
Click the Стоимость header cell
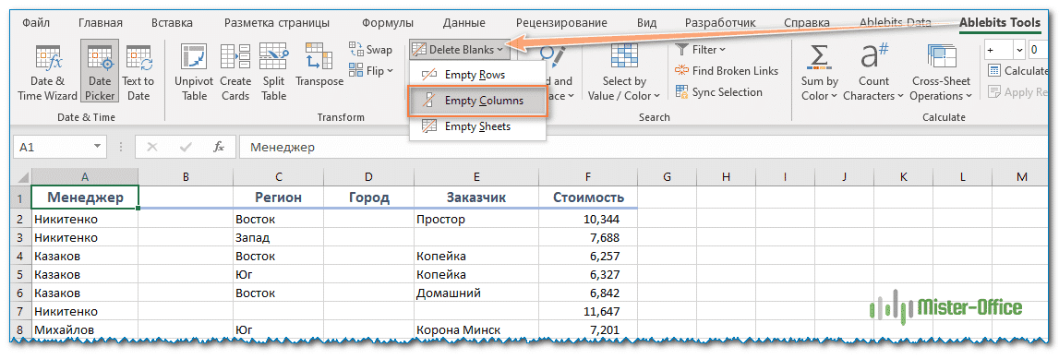click(588, 197)
